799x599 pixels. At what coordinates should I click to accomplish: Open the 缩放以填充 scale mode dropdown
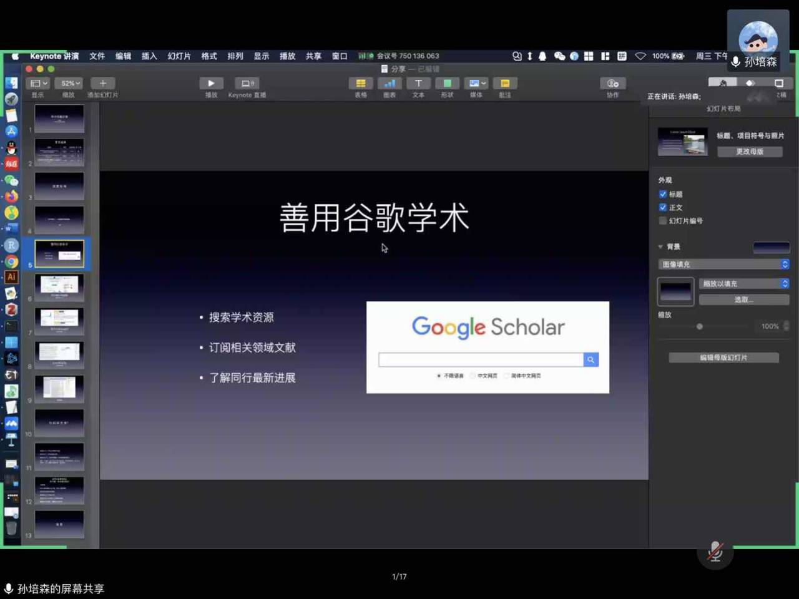pyautogui.click(x=745, y=283)
